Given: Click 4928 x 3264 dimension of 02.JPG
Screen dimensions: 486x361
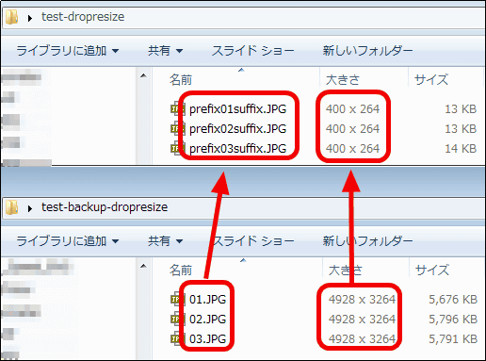Looking at the screenshot, I should (362, 320).
